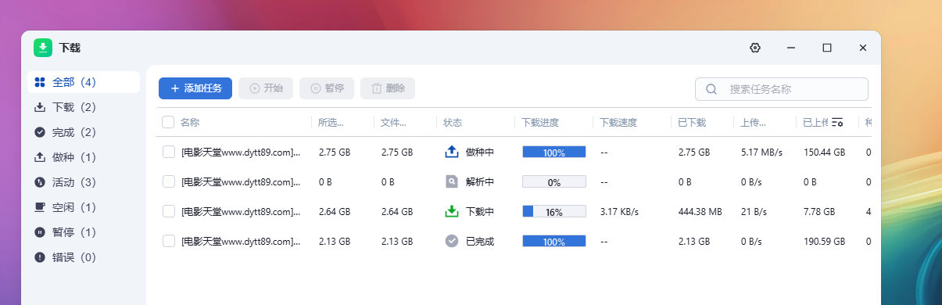The image size is (942, 305).
Task: Click the completed checkmark status icon
Action: pyautogui.click(x=451, y=241)
